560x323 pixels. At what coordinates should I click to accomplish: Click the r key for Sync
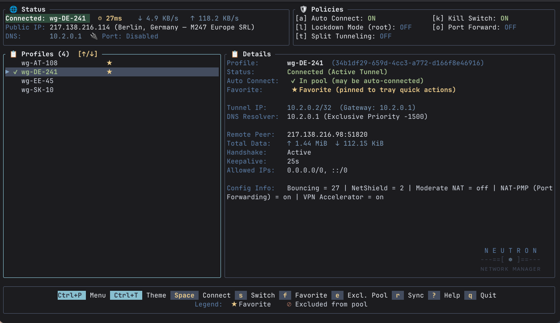398,295
